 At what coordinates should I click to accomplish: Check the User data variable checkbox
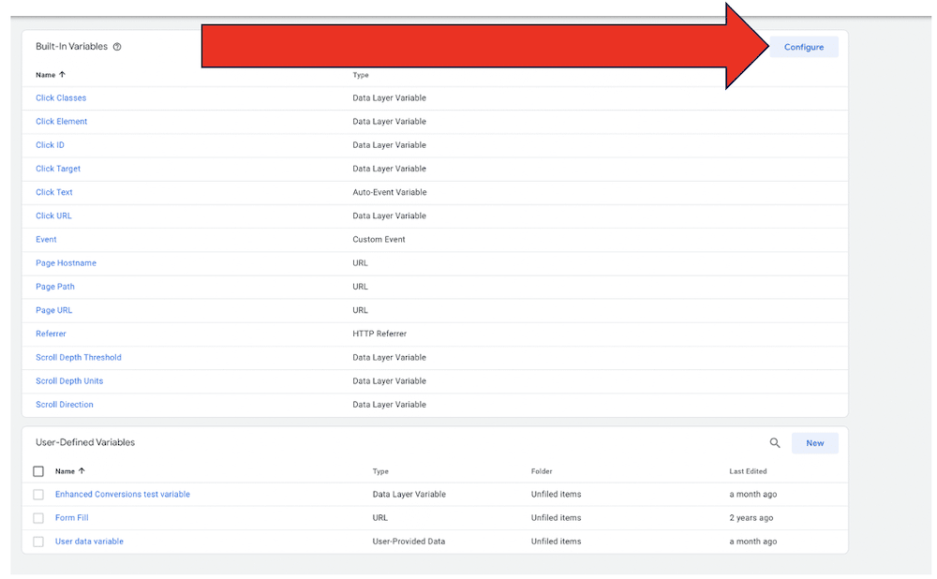click(x=38, y=541)
